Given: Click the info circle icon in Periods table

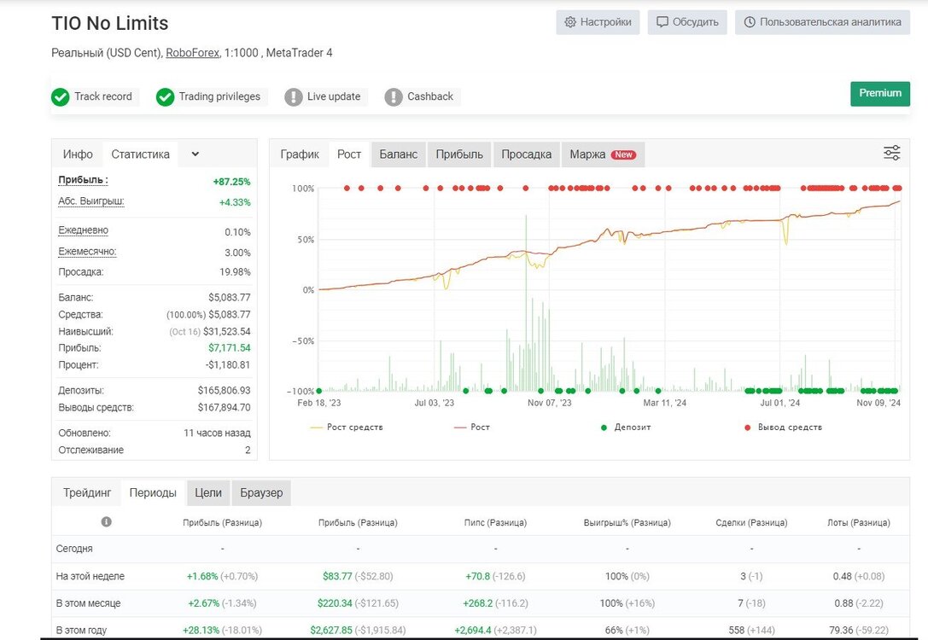Looking at the screenshot, I should coord(107,521).
